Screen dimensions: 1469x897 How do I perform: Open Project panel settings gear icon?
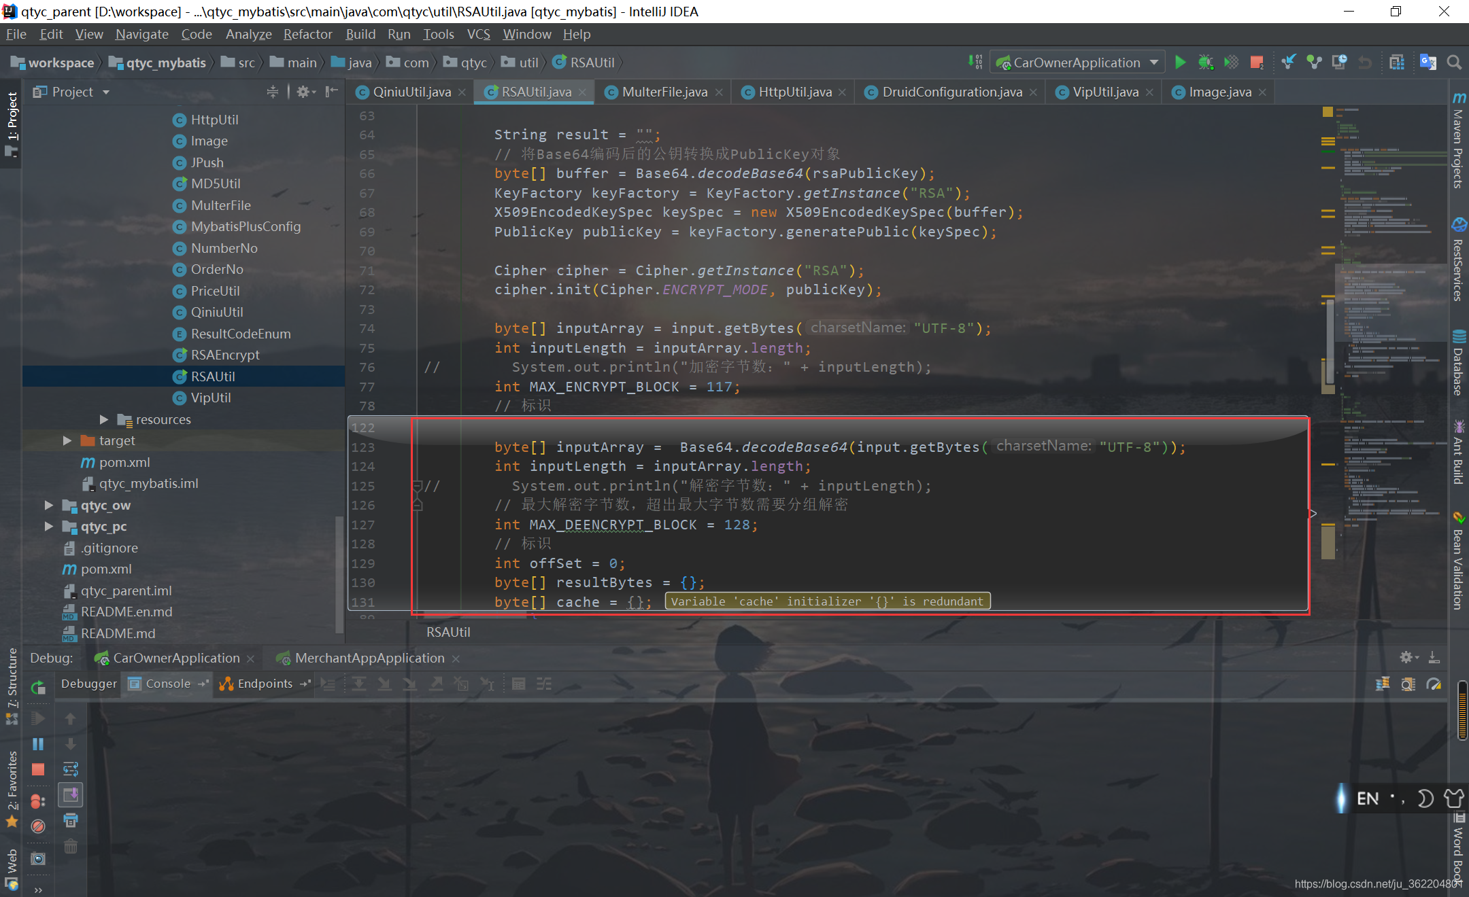click(x=305, y=92)
